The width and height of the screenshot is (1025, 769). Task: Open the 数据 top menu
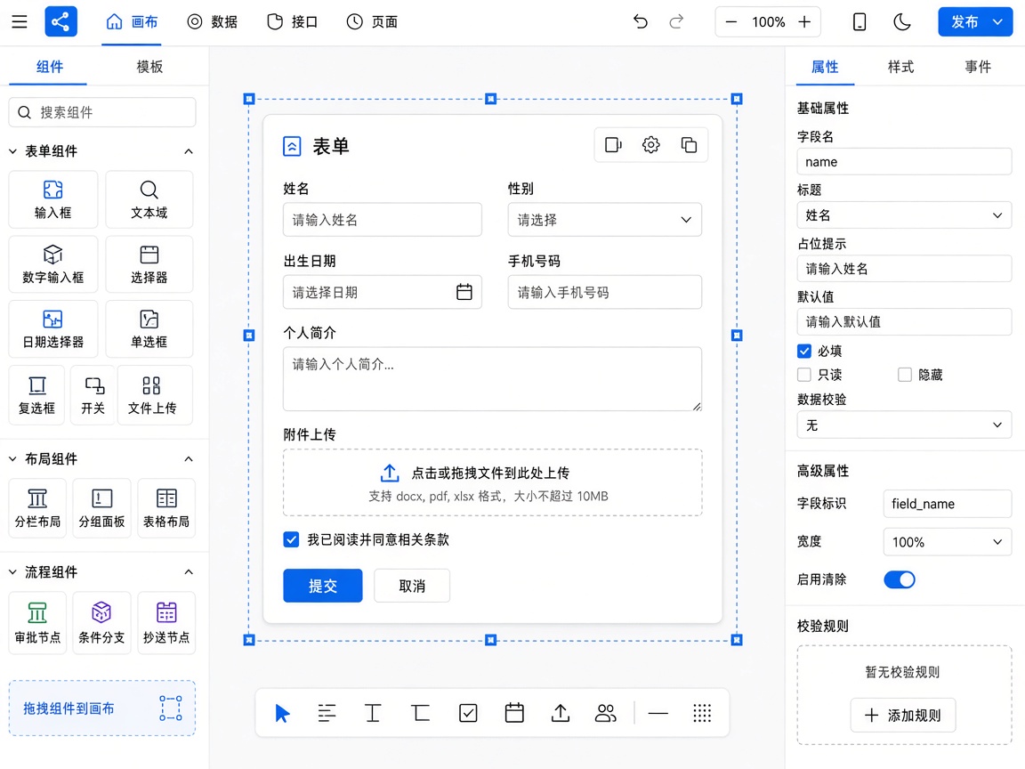[213, 21]
